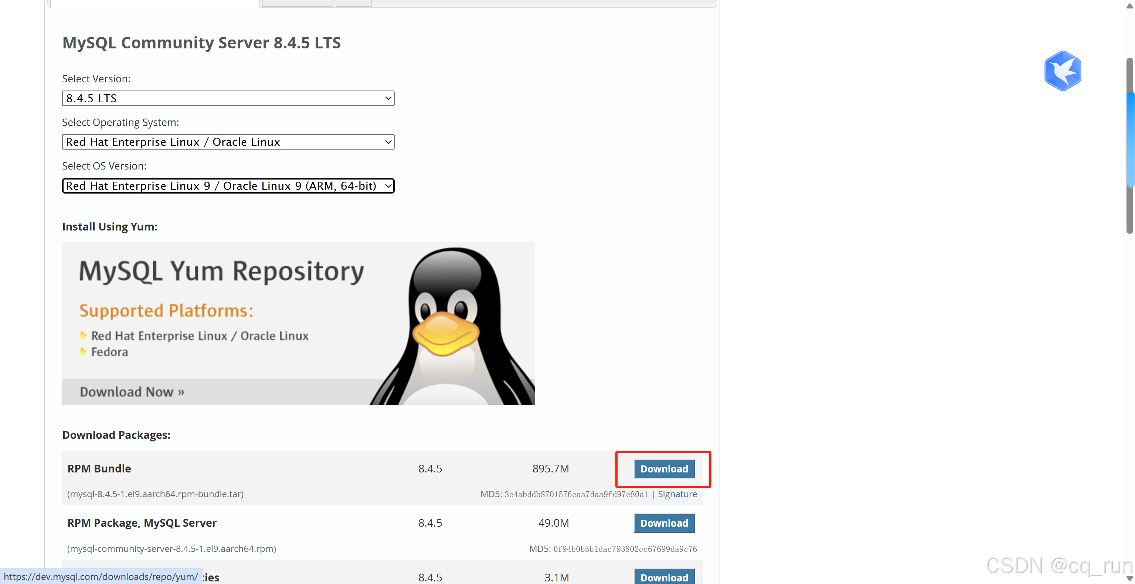Image resolution: width=1135 pixels, height=584 pixels.
Task: Click the Download button for the 3.1M package
Action: coord(664,577)
